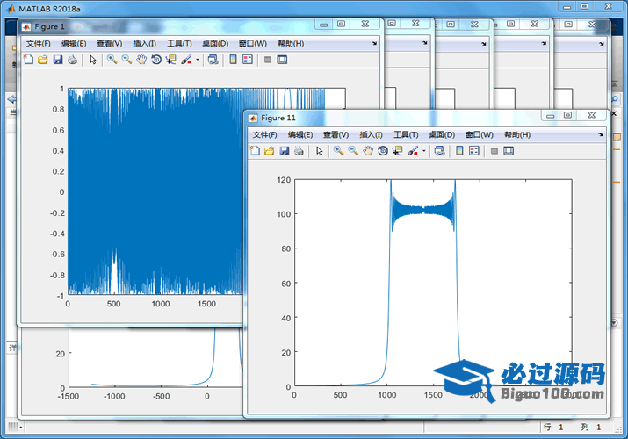Select Edit Plot arrow in Figure 1

click(x=93, y=60)
